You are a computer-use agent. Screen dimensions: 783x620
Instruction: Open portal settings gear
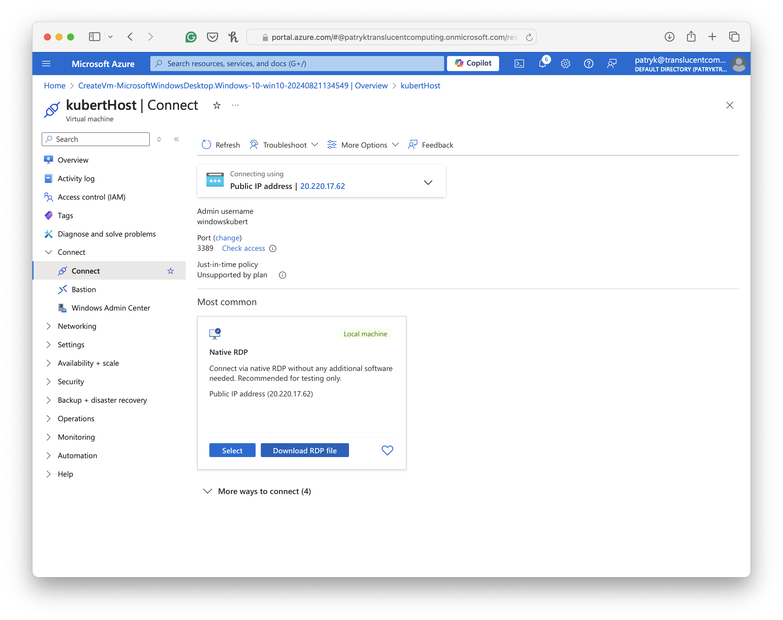(x=565, y=64)
